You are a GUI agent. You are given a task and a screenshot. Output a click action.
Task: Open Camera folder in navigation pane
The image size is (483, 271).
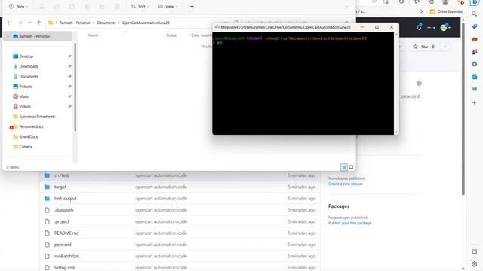tap(25, 147)
